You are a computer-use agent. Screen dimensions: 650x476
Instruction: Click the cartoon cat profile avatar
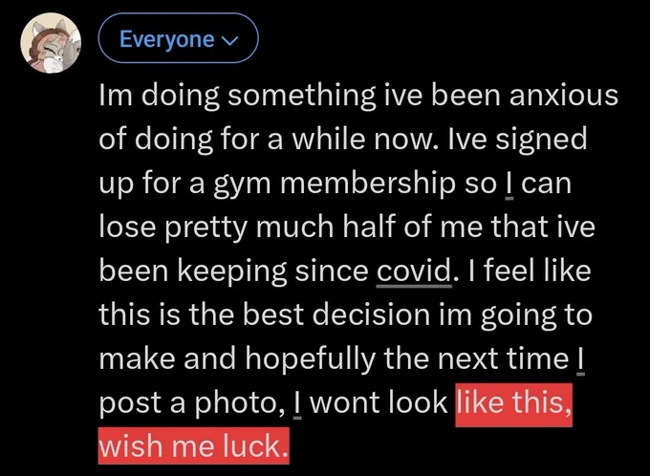51,43
